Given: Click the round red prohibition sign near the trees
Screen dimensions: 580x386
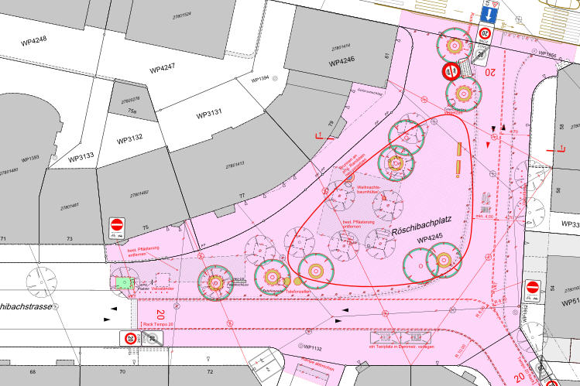Looking at the screenshot, I should coord(451,72).
